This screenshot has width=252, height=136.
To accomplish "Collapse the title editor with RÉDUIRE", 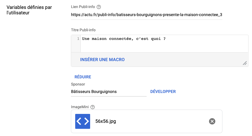I will coord(83,77).
